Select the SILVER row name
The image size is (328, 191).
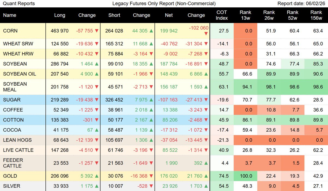point(11,186)
